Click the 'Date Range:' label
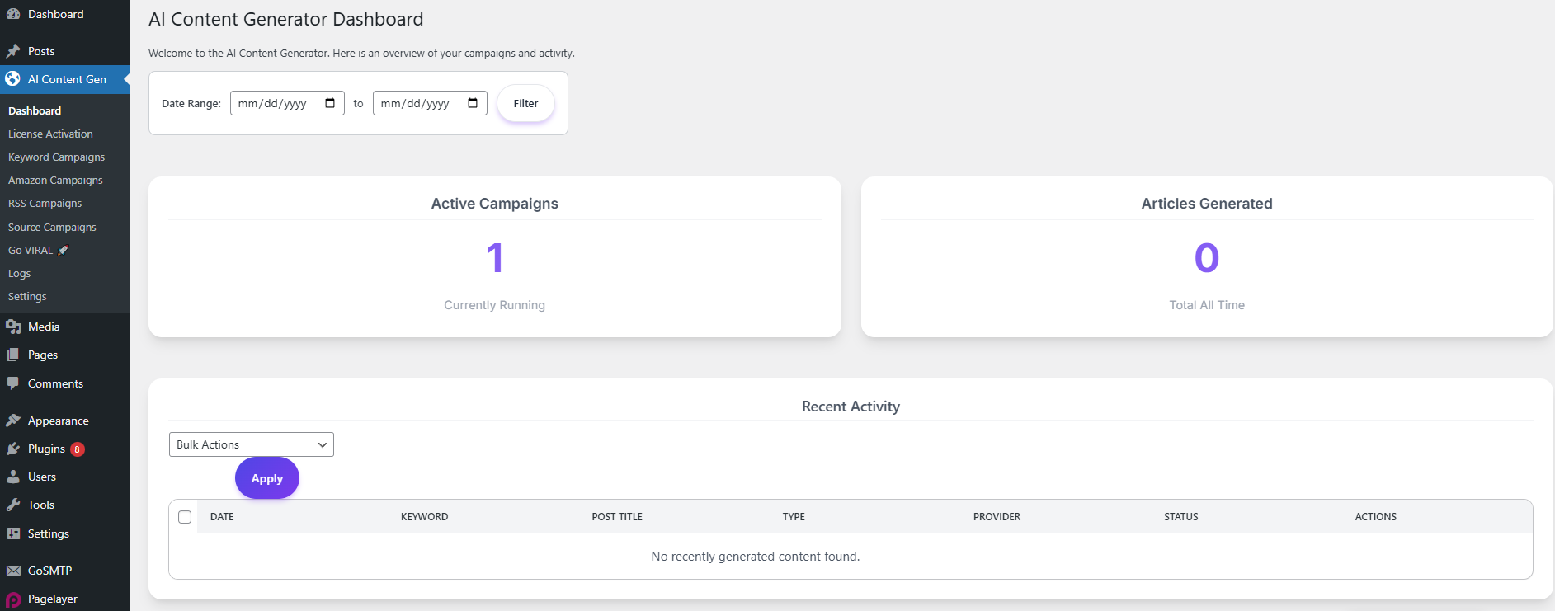The width and height of the screenshot is (1555, 611). pyautogui.click(x=191, y=103)
